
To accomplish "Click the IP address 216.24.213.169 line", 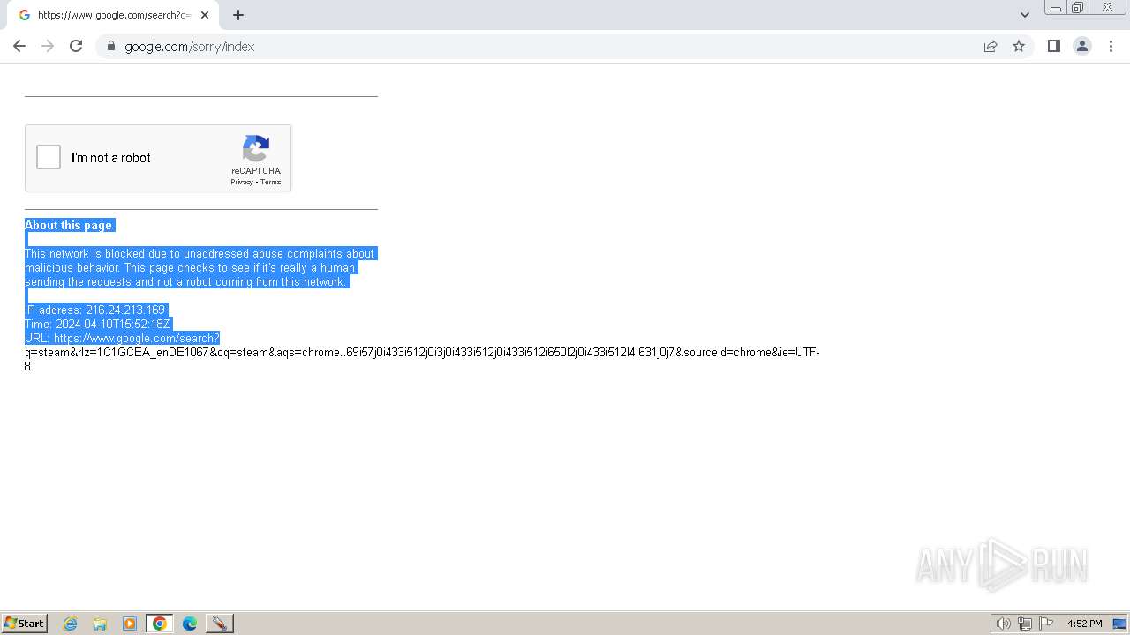I will 95,310.
